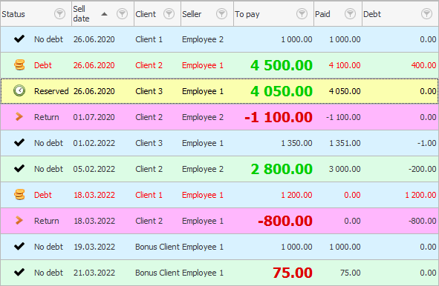Click the checkmark icon on the 05.02.2022 row
This screenshot has width=439, height=286.
19,169
